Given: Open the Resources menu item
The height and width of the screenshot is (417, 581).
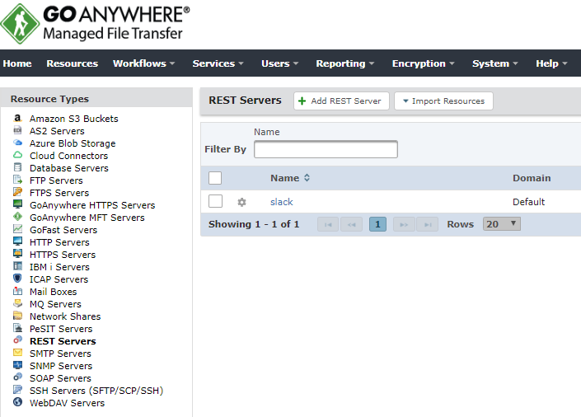Looking at the screenshot, I should (x=73, y=63).
